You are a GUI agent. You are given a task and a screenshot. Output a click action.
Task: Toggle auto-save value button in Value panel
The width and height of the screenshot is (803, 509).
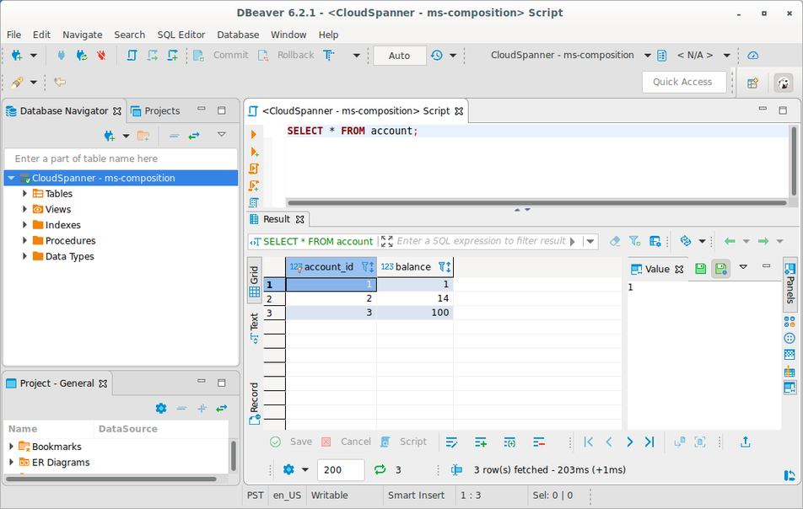721,269
